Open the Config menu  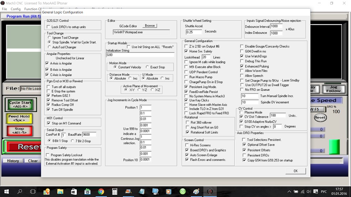tap(15, 9)
